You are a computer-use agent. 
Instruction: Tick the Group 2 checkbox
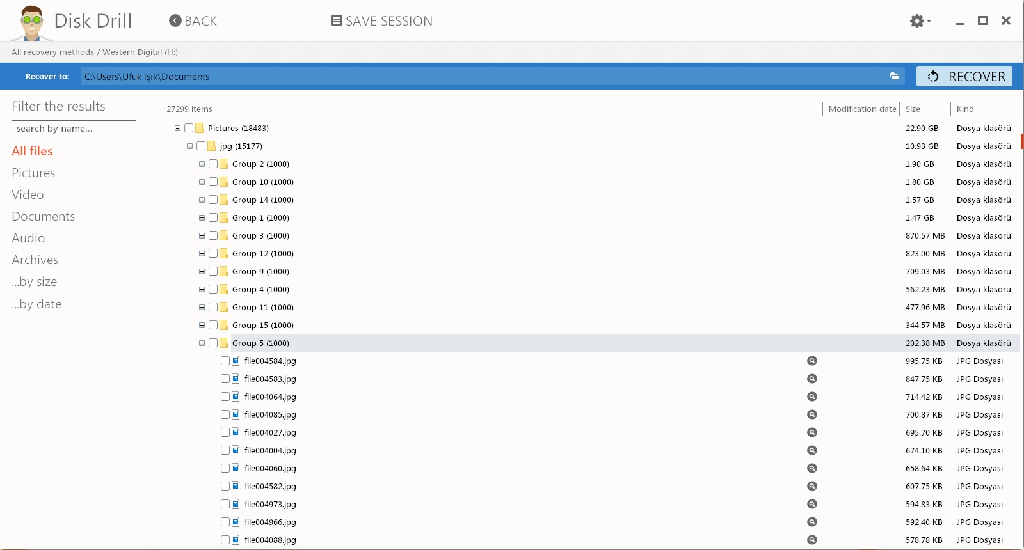[x=213, y=164]
